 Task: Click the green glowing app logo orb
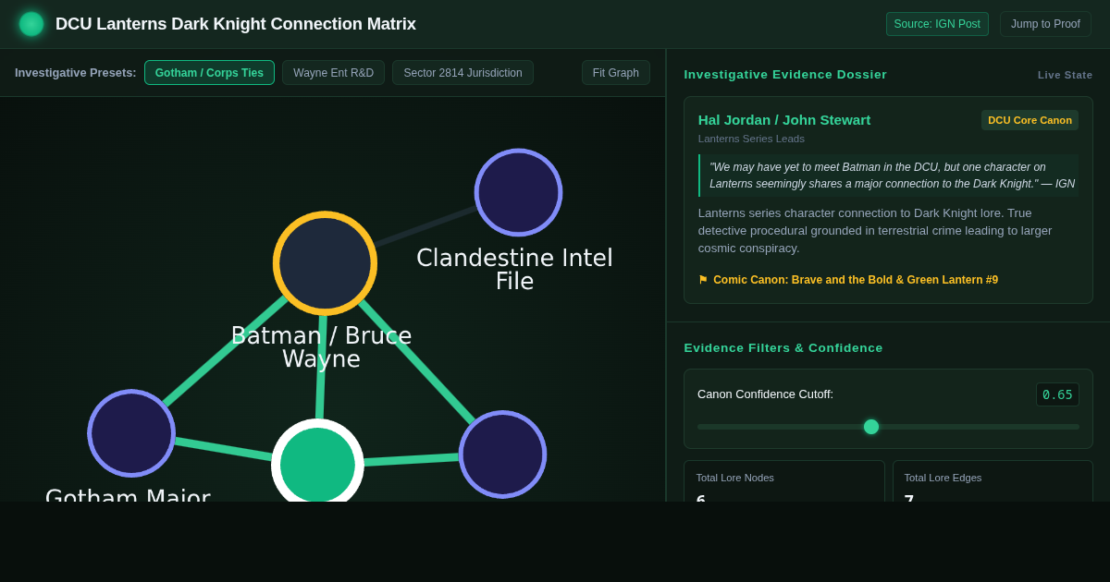pyautogui.click(x=31, y=24)
